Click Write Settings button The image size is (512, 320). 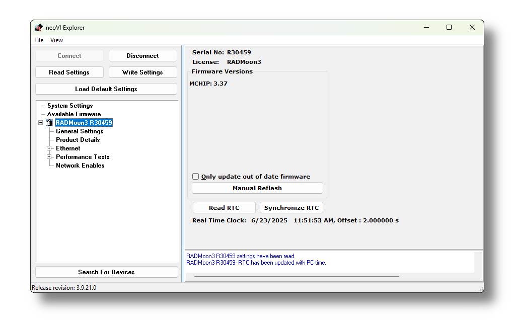[x=142, y=72]
